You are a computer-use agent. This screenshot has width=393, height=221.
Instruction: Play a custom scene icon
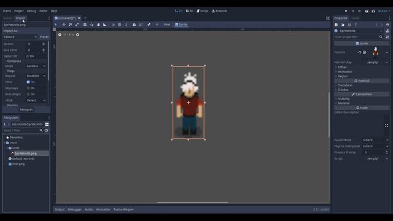pos(373,11)
